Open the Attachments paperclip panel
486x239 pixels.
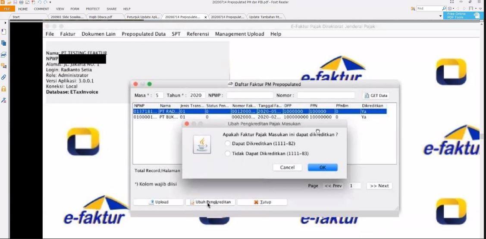pos(4,77)
